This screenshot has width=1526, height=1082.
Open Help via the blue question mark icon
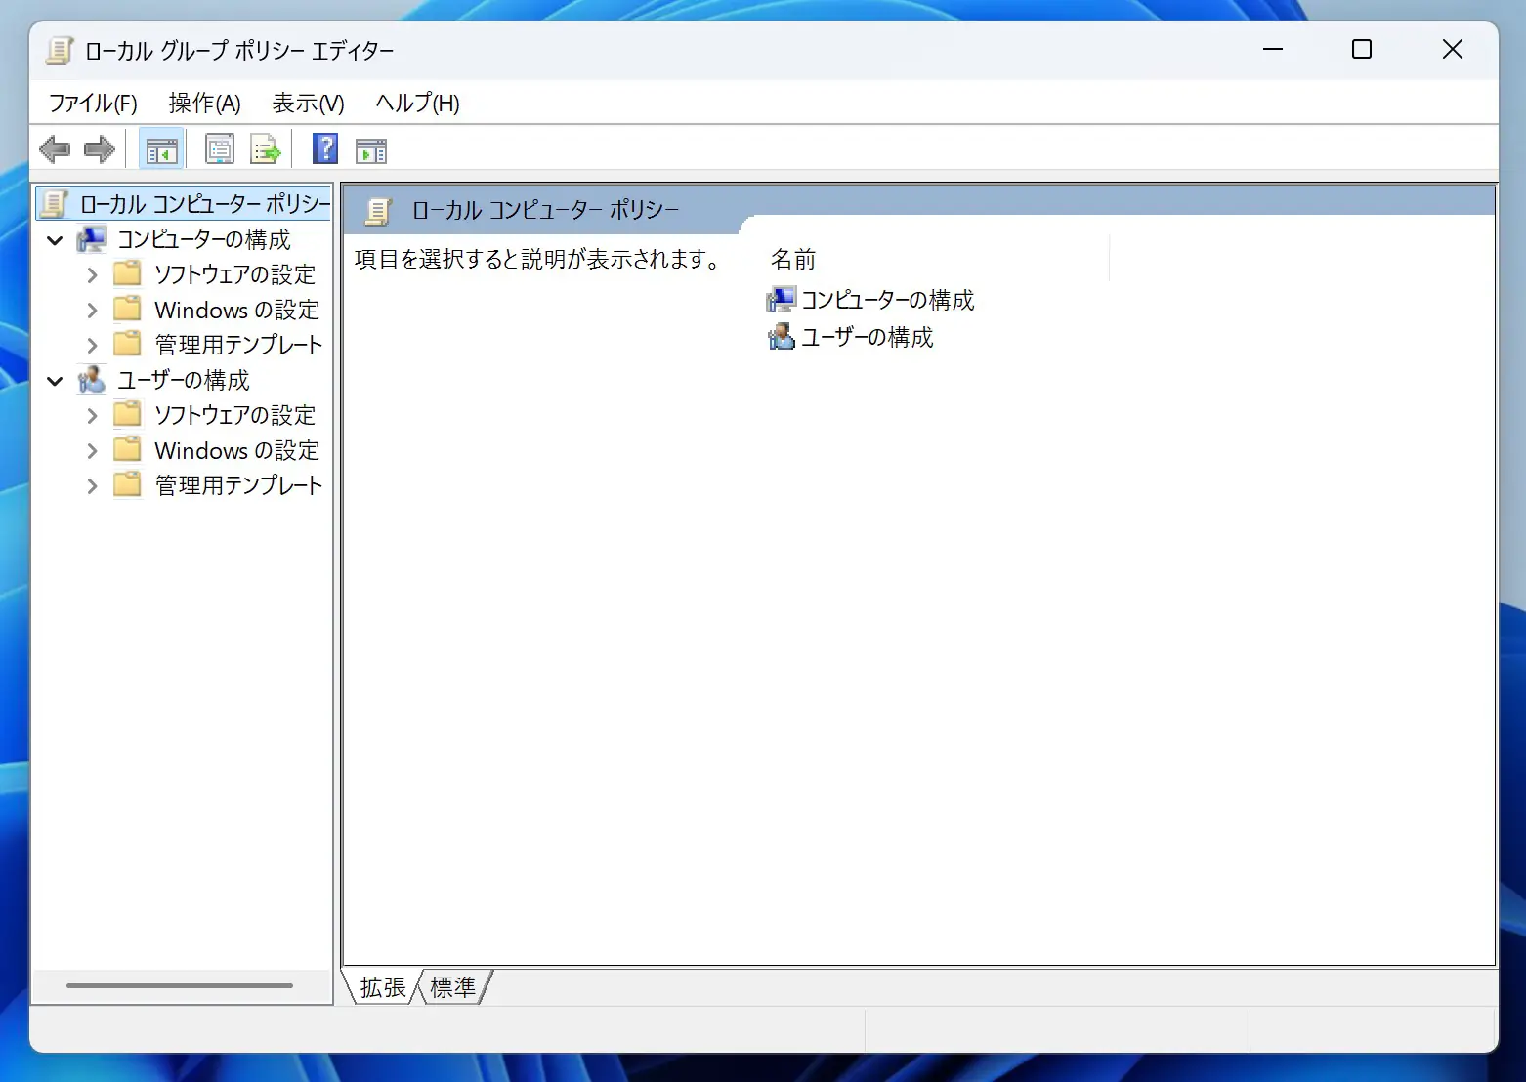[x=325, y=149]
